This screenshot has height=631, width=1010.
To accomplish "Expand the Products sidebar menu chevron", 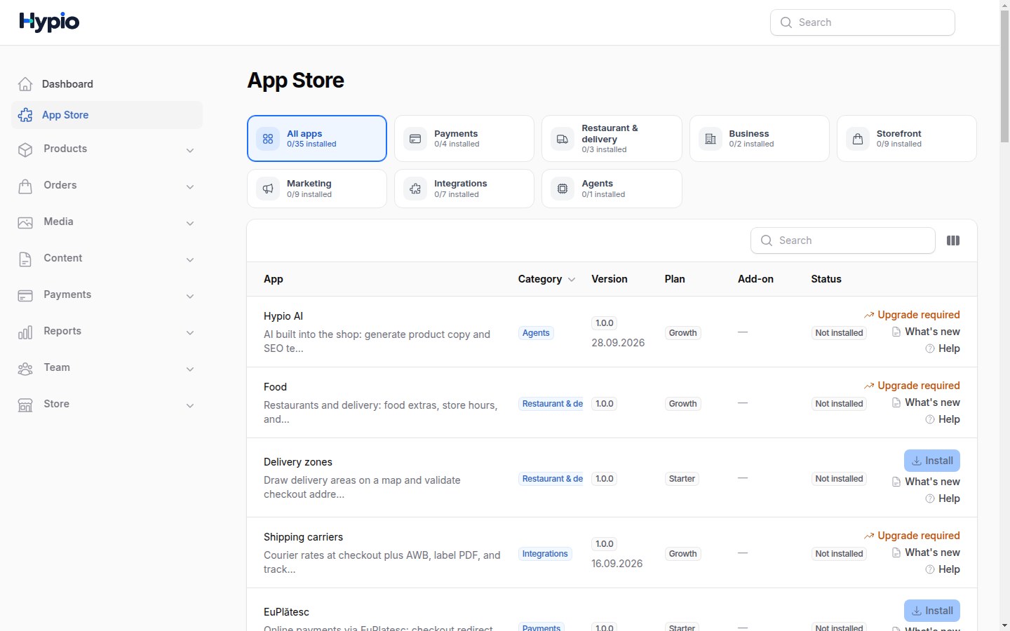I will click(190, 150).
